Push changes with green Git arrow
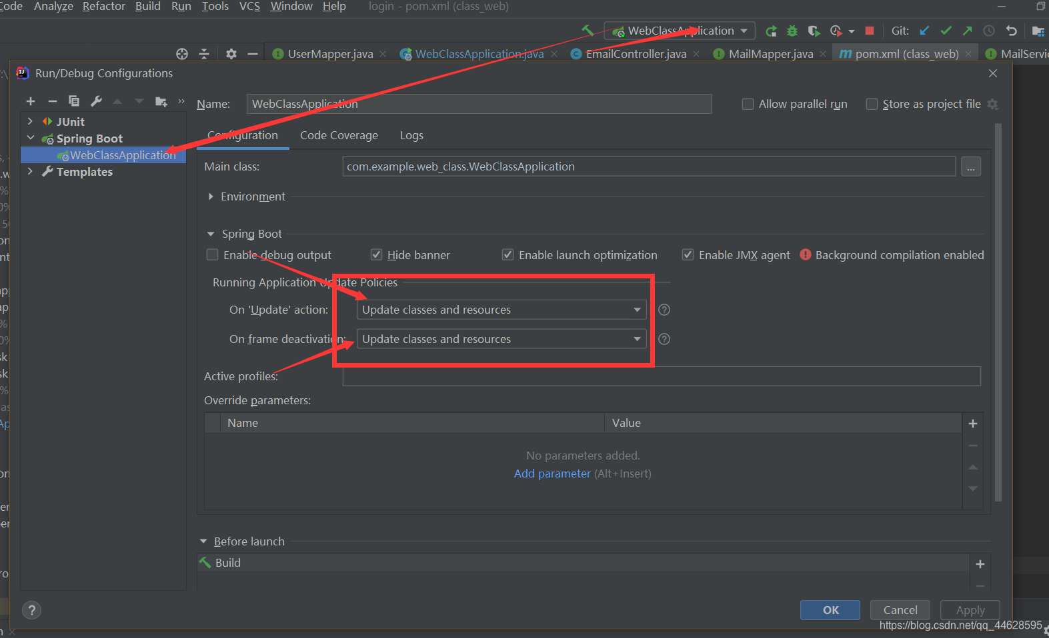 tap(968, 31)
